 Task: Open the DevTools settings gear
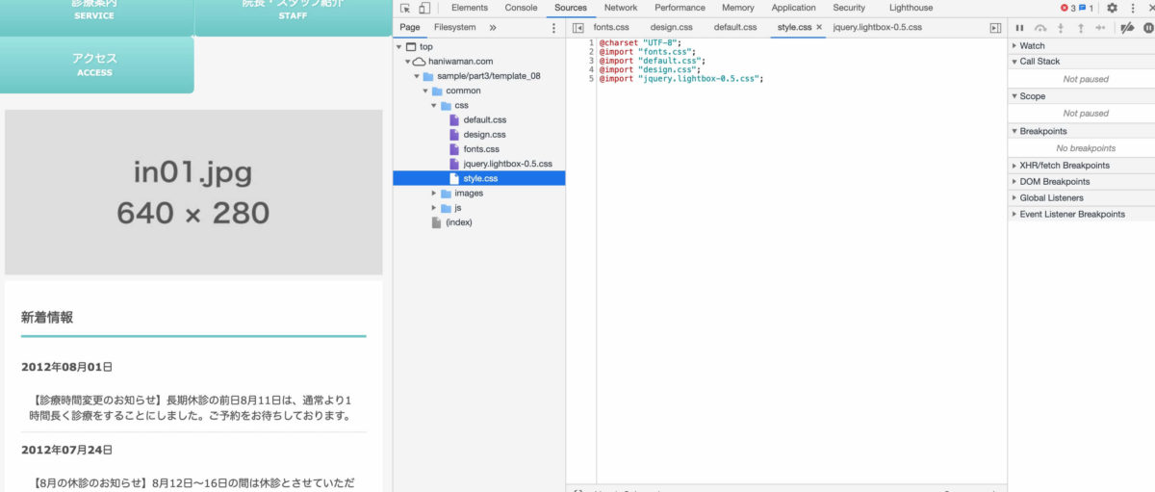point(1112,8)
